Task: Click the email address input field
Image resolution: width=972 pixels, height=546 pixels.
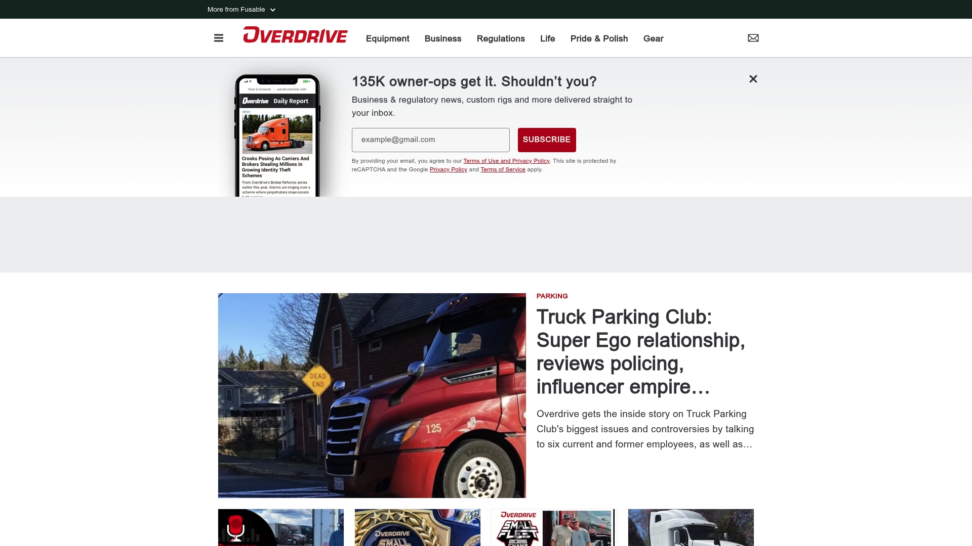Action: 431,140
